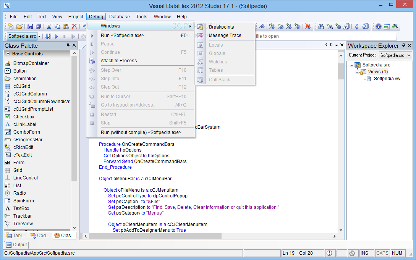The width and height of the screenshot is (416, 260).
Task: Click the window with green arrow toolbar icon
Action: tap(387, 26)
